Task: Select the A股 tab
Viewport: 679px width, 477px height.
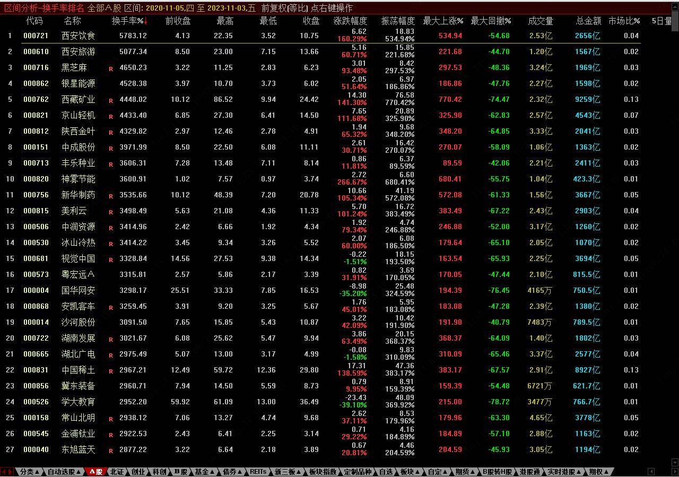Action: pos(95,472)
